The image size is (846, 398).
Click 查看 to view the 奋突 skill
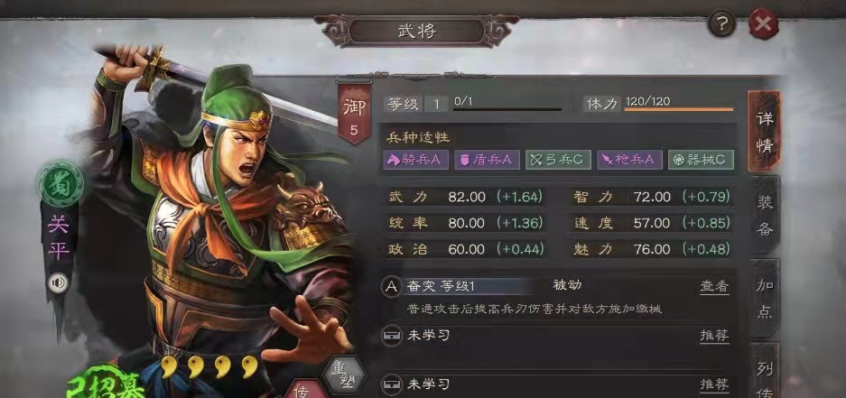point(714,286)
